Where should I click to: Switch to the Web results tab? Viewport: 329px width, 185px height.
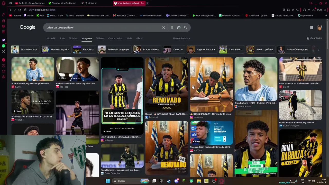tap(129, 38)
